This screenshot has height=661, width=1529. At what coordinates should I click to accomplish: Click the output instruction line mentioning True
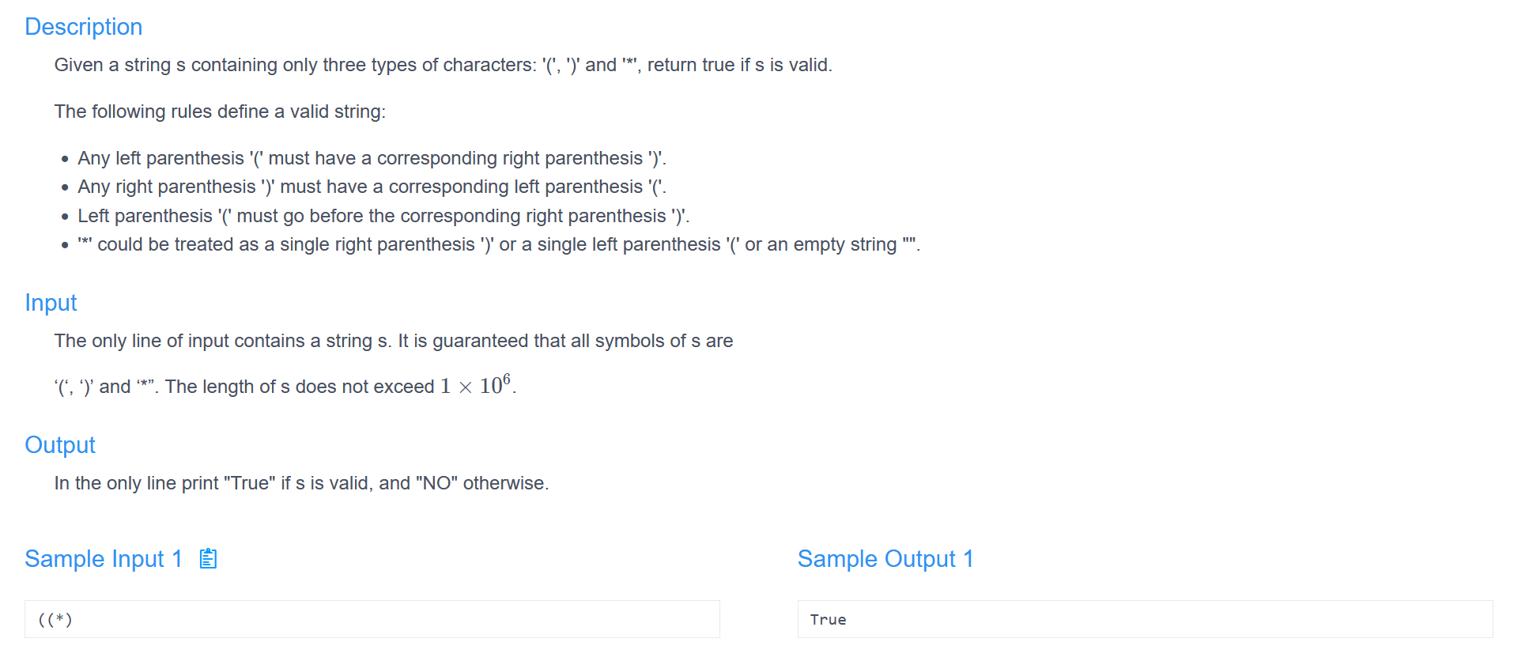coord(302,482)
